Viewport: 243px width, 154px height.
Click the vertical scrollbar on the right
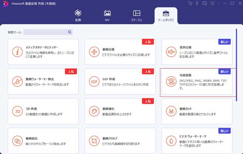tap(237, 65)
